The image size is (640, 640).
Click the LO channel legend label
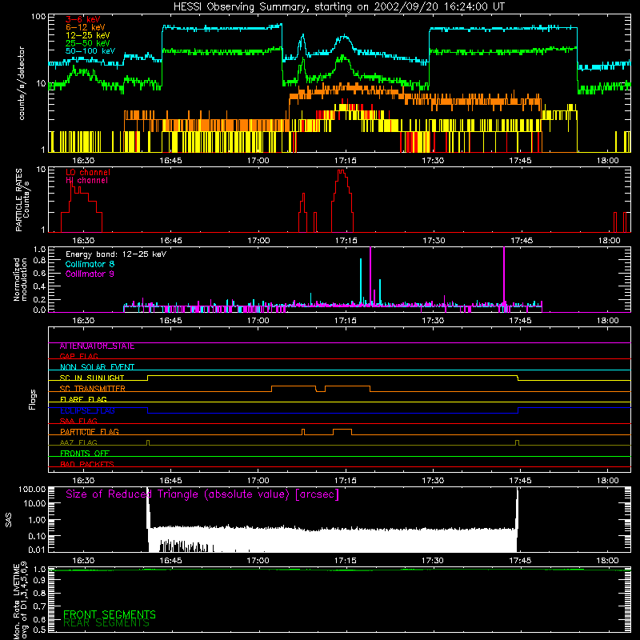point(88,172)
